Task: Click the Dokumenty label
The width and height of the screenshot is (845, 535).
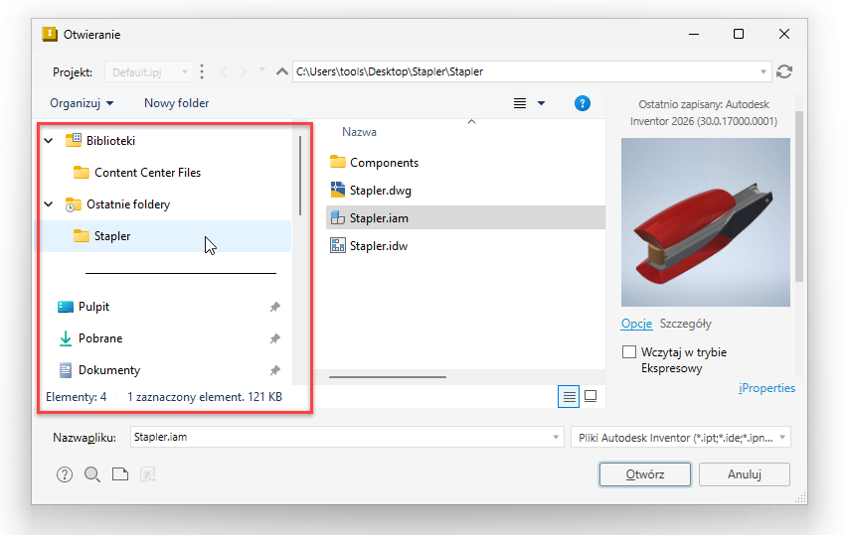Action: (x=109, y=370)
